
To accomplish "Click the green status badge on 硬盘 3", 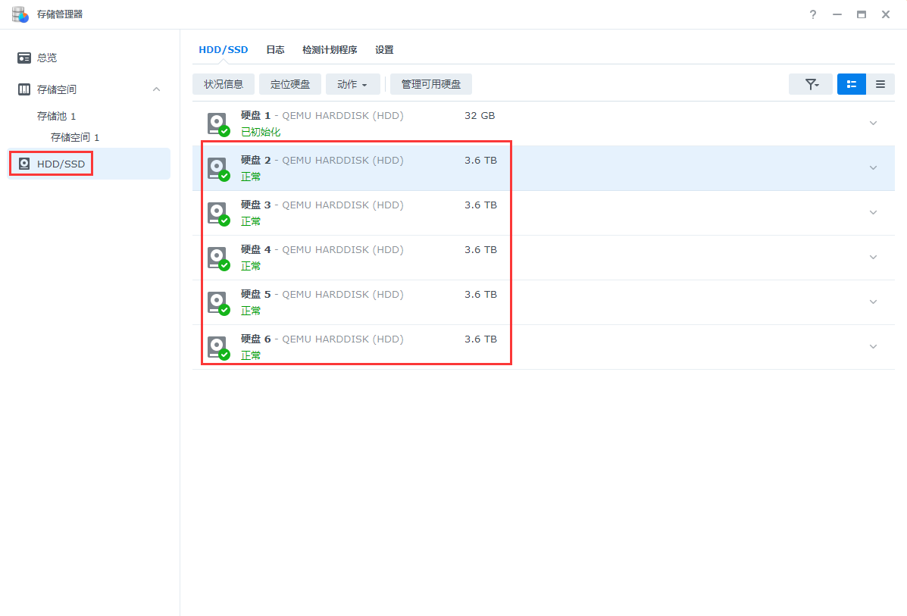I will click(226, 220).
